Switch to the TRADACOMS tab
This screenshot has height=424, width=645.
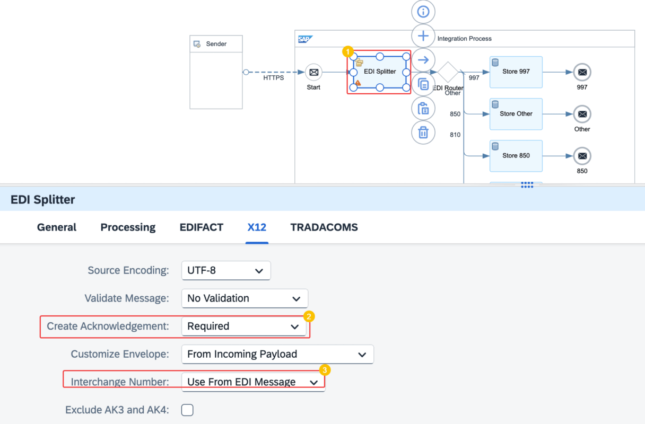[324, 227]
